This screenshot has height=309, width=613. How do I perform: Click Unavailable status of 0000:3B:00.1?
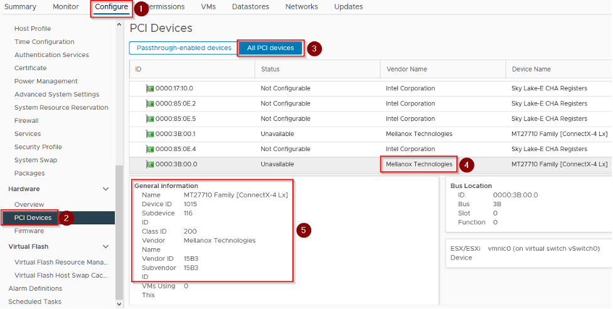coord(277,134)
